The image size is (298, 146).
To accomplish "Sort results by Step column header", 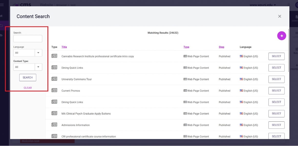I will (x=221, y=47).
